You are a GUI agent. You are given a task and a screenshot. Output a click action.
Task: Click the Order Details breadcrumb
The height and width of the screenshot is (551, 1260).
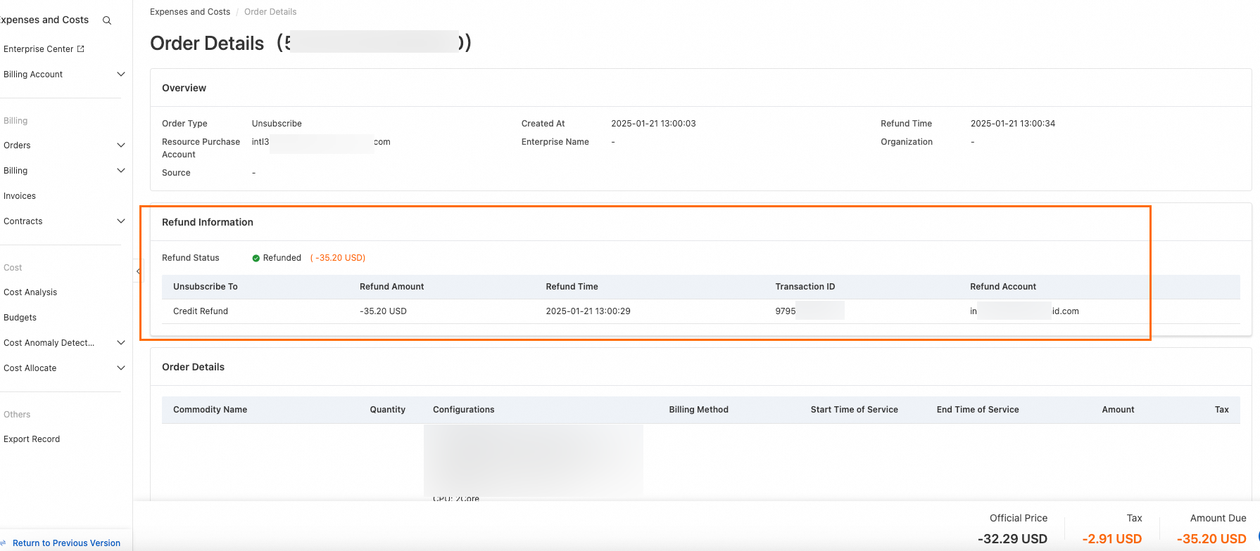270,12
